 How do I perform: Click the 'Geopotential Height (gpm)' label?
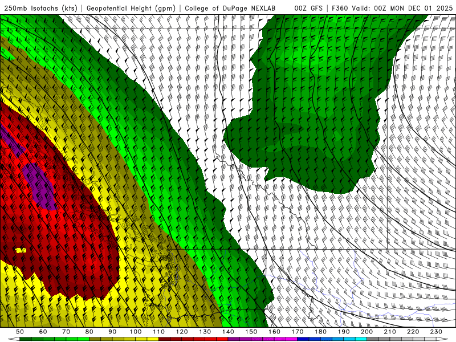click(x=131, y=8)
